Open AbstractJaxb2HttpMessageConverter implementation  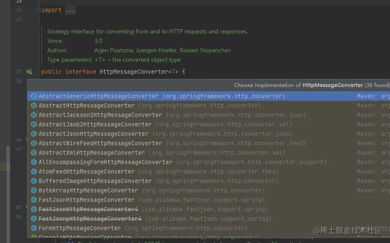209,124
